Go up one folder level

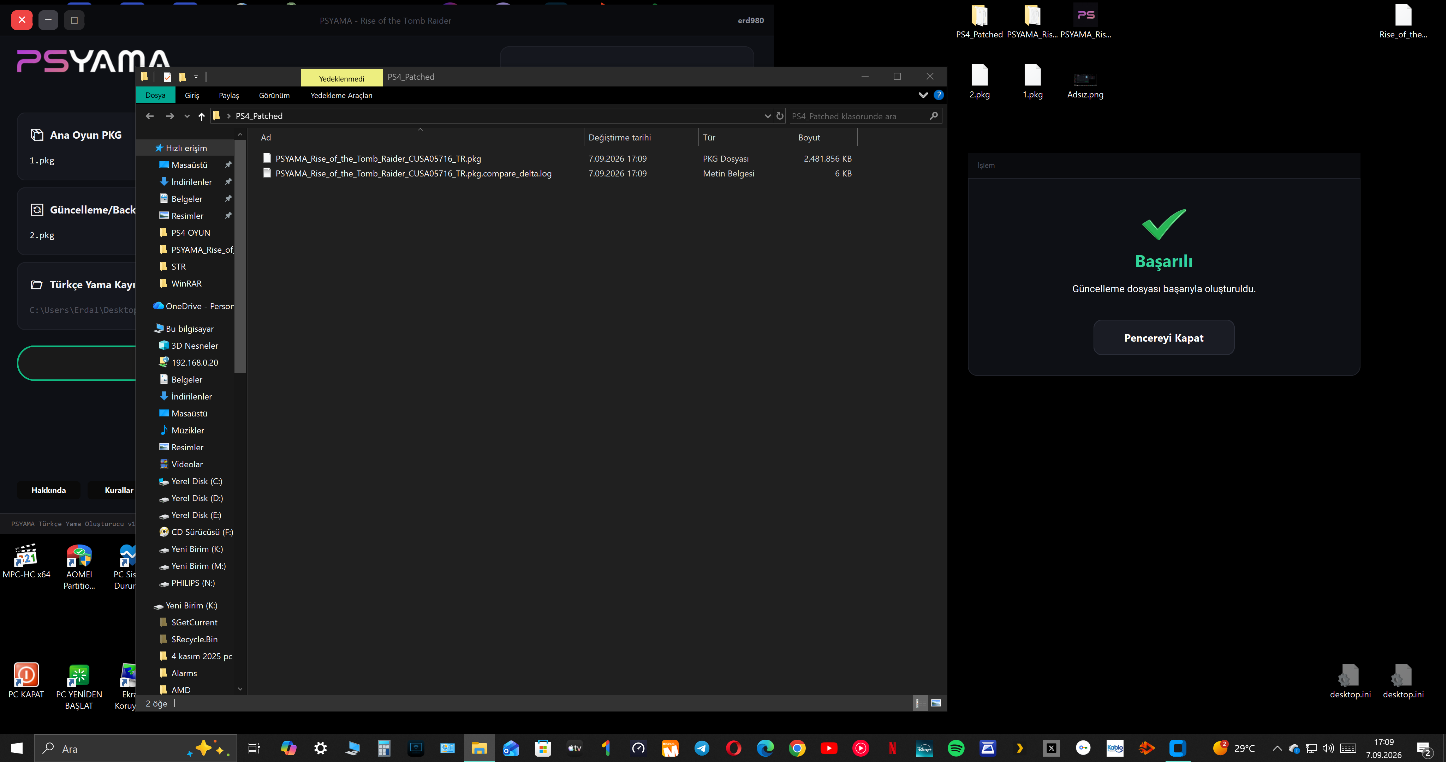201,116
